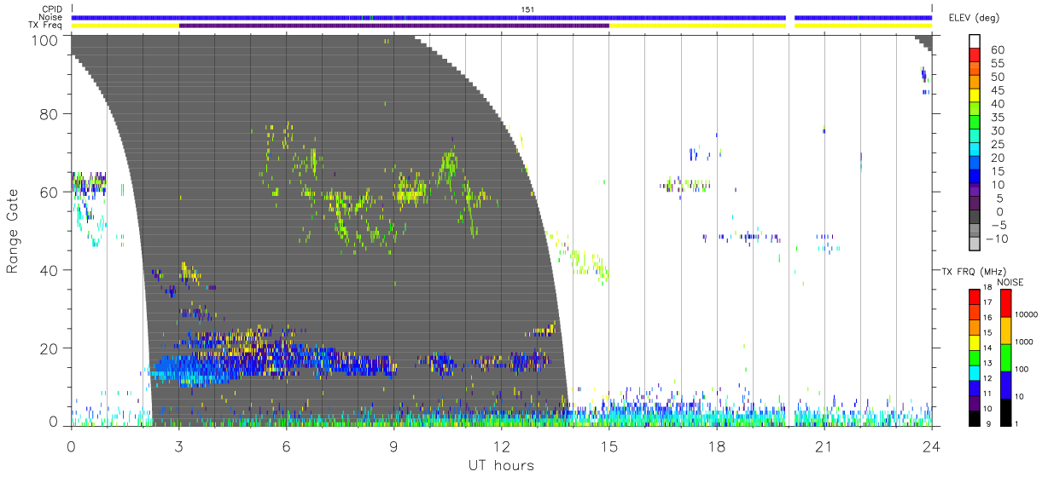Pick the white top segment of ELEV colorbar
The height and width of the screenshot is (483, 1048).
[x=975, y=41]
